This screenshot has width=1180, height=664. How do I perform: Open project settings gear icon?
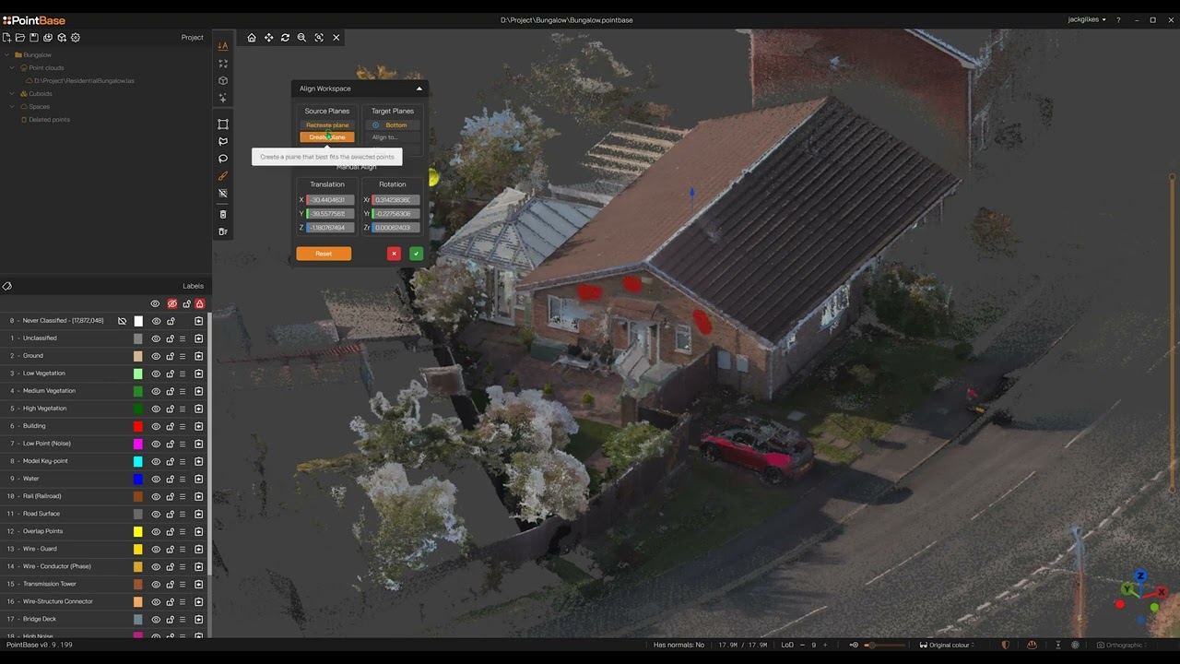click(x=76, y=38)
